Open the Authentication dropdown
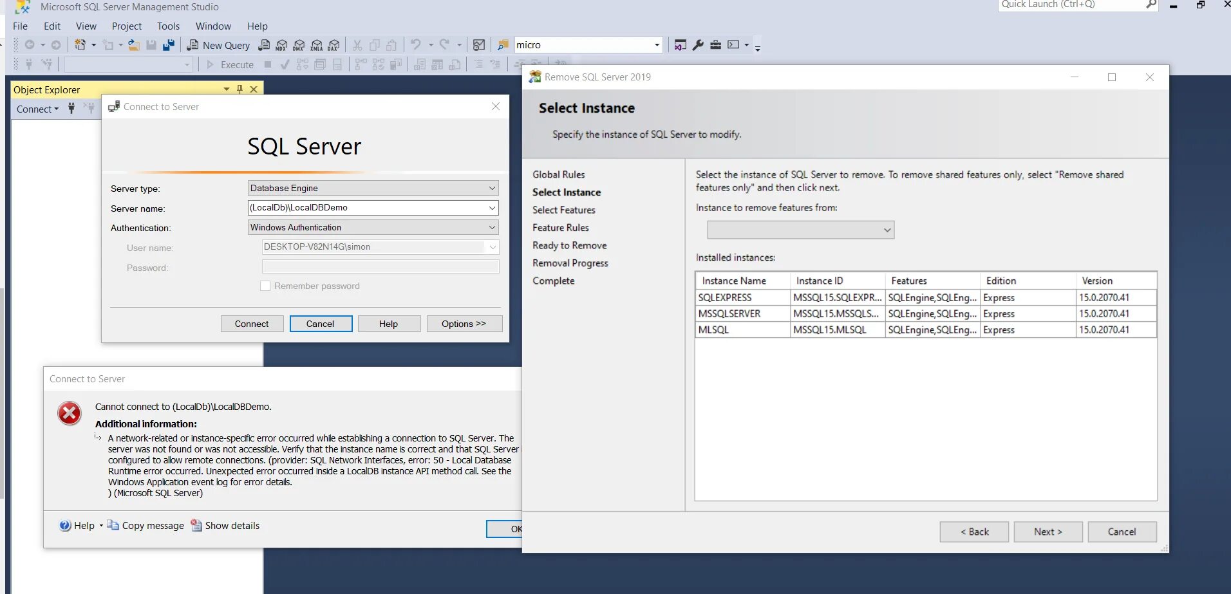Image resolution: width=1231 pixels, height=594 pixels. click(x=492, y=227)
